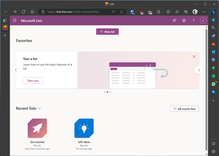Open Browser essentials heart icon
This screenshot has width=219, height=156.
tap(186, 12)
